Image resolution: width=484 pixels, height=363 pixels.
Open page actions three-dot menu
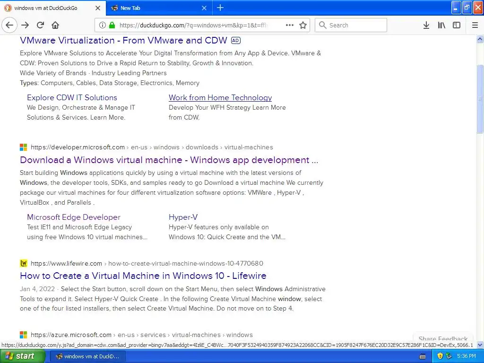tap(290, 25)
